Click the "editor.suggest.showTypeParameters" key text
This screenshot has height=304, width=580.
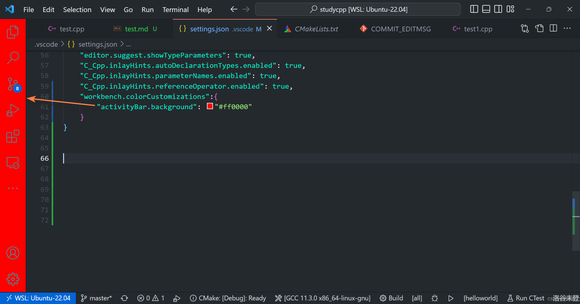pyautogui.click(x=153, y=55)
